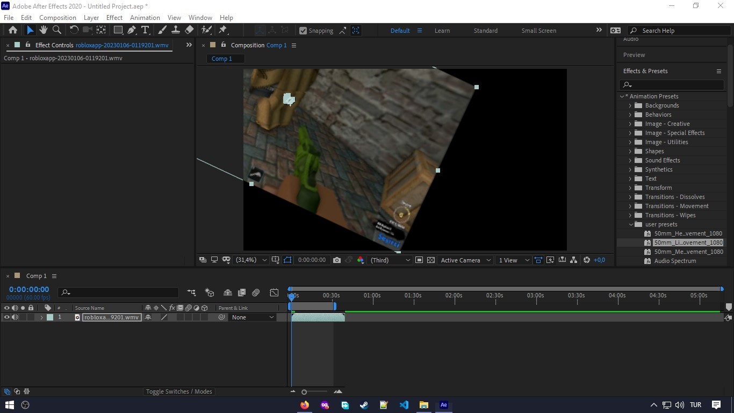Select the Type tool
The width and height of the screenshot is (734, 413).
point(146,30)
